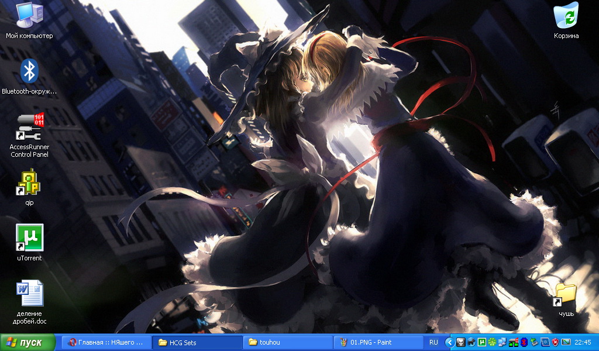
Task: Open the Мой компьютер desktop icon
Action: click(29, 20)
